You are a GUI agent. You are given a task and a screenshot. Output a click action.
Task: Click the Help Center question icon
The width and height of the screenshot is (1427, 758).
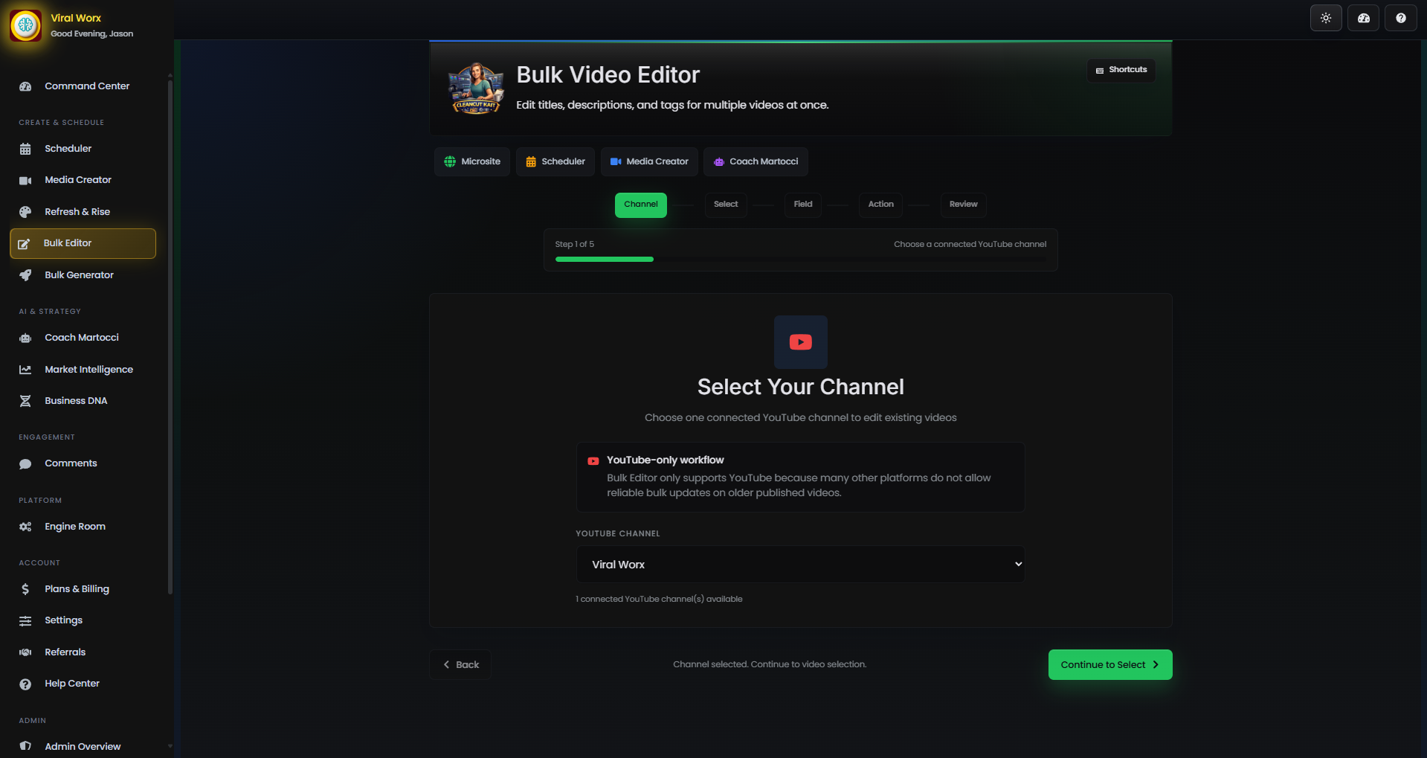point(25,684)
